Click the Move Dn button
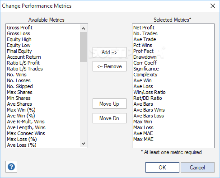The width and height of the screenshot is (220, 178). point(109,118)
